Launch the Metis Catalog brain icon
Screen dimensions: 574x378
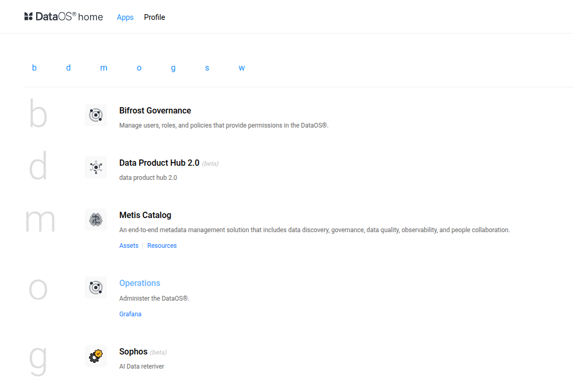tap(96, 220)
